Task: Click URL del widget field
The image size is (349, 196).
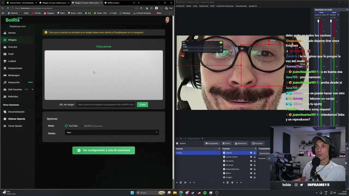Action: point(106,105)
